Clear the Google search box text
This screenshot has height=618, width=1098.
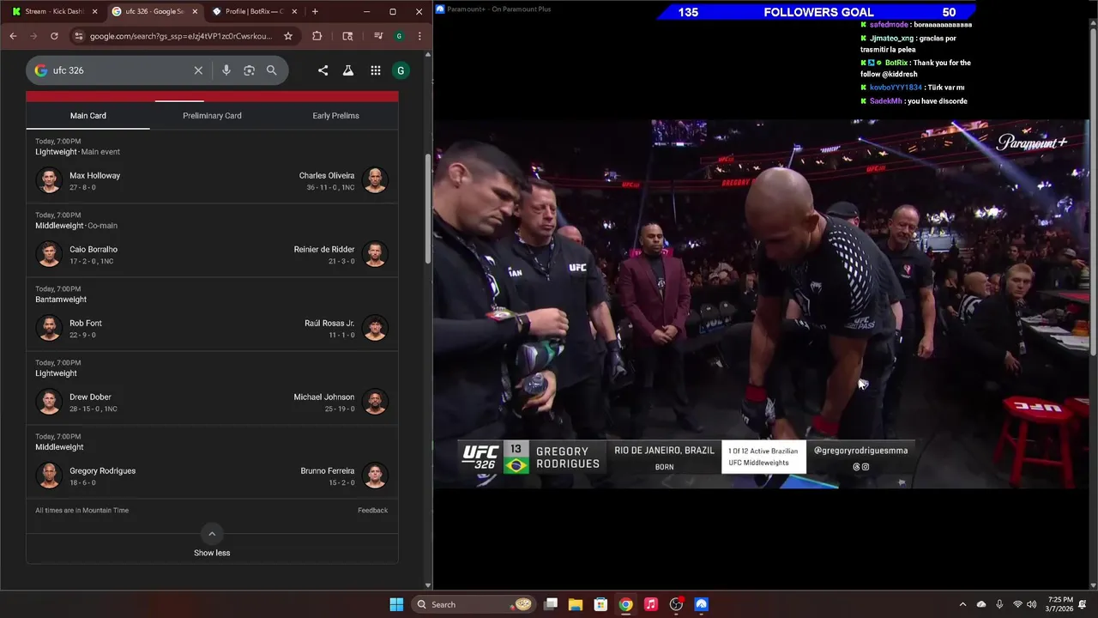[198, 70]
